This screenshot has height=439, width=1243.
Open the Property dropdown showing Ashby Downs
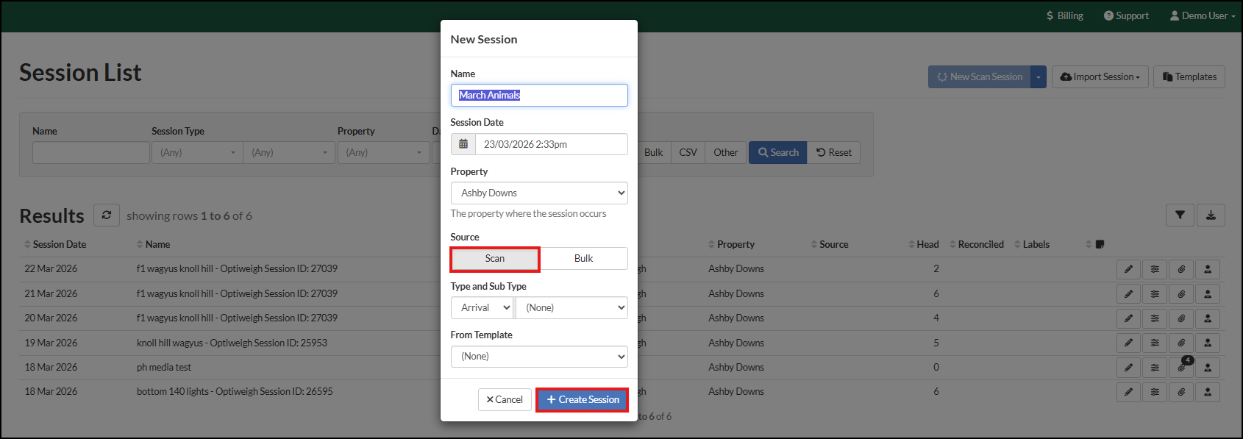(539, 193)
